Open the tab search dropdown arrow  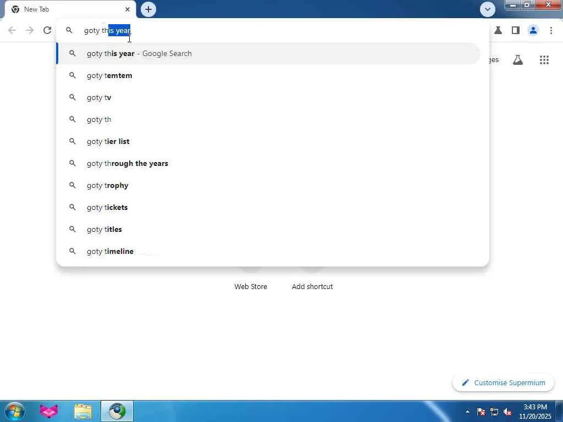(488, 9)
